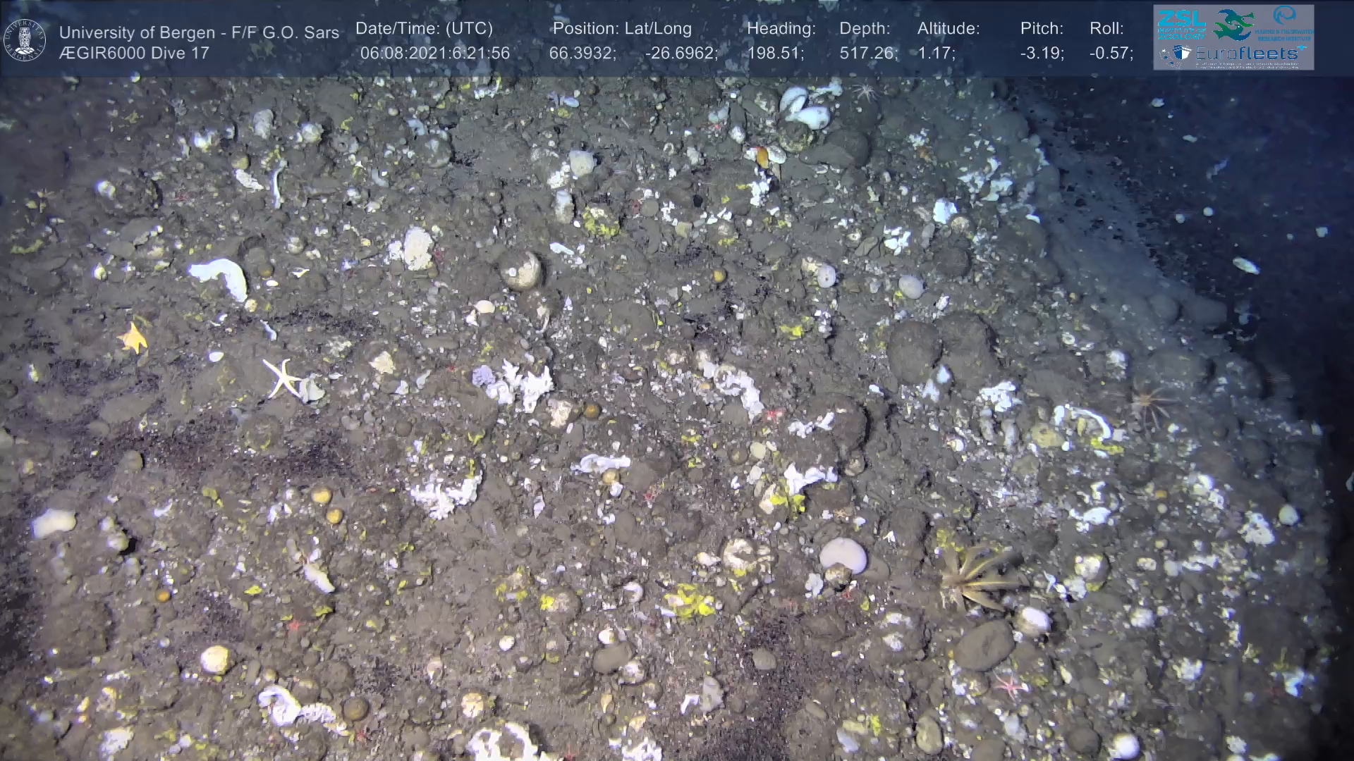Screen dimensions: 1354x761
Task: Click the longitude value -26.6962
Action: (681, 54)
